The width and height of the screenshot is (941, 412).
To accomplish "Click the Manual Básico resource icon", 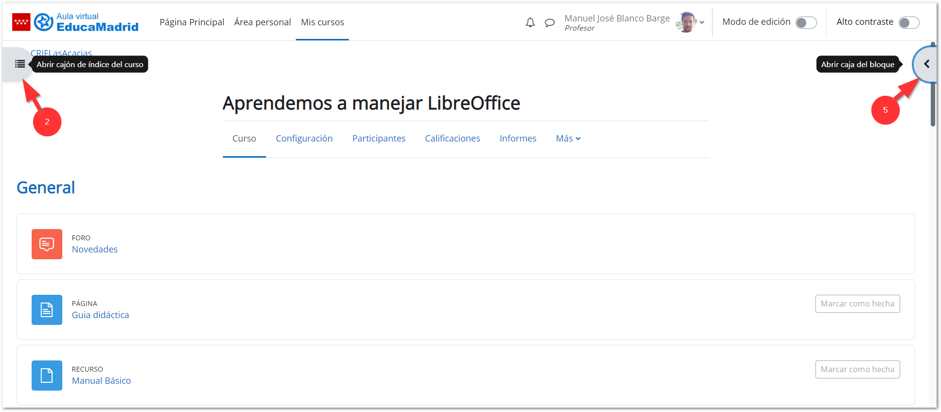I will (47, 376).
